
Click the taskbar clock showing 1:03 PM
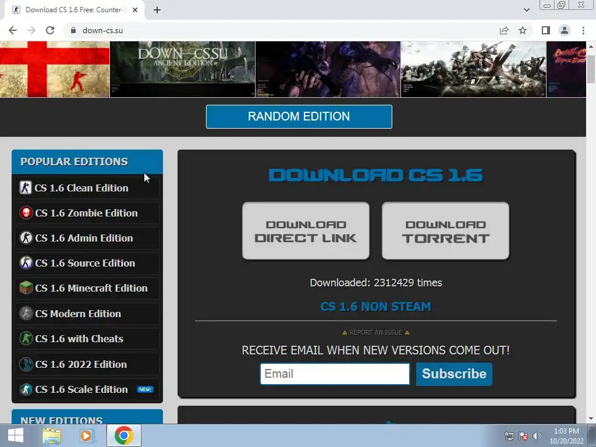coord(566,436)
